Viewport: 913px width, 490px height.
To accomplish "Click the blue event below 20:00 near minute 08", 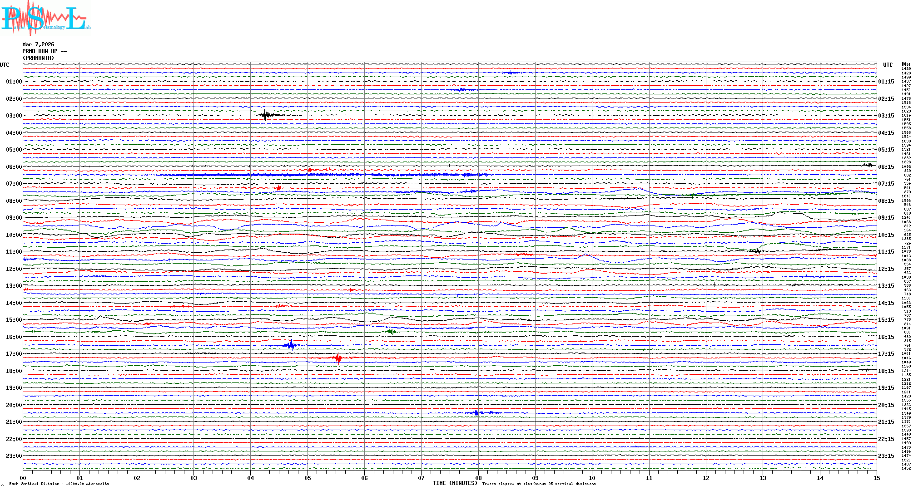I will [476, 413].
